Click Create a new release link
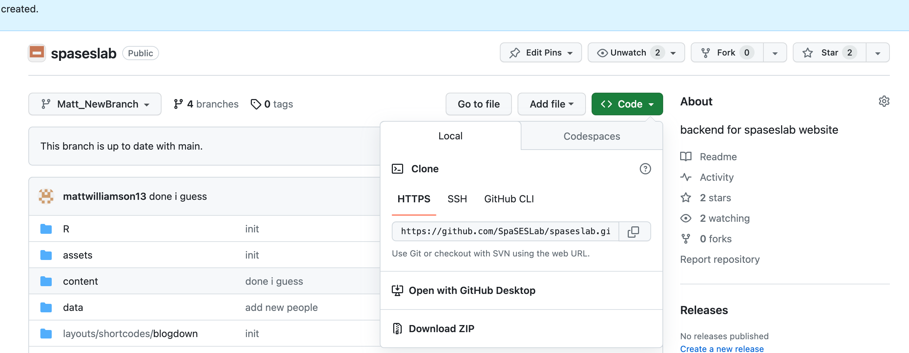Screen dimensions: 909x353 coord(722,349)
